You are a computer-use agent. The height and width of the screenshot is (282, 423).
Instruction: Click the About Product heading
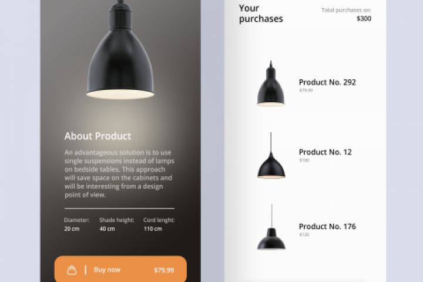(x=98, y=136)
